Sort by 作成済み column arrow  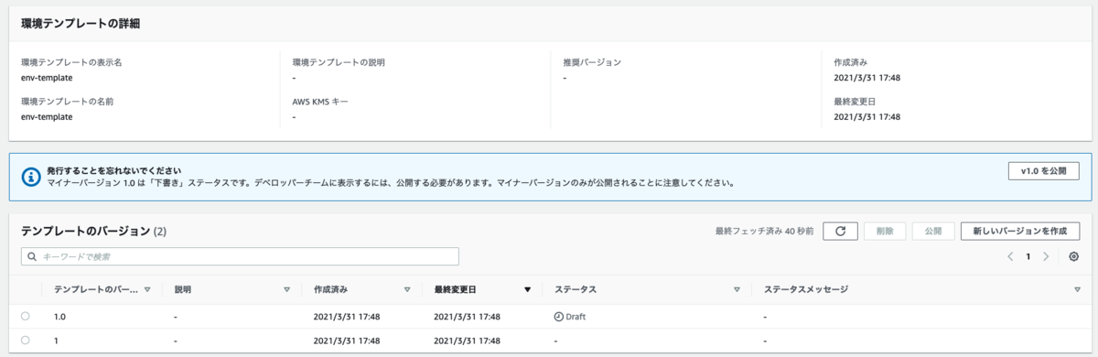[407, 289]
